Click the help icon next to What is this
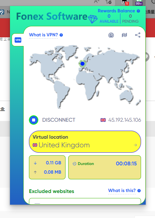The height and width of the screenshot is (218, 155). point(139,191)
